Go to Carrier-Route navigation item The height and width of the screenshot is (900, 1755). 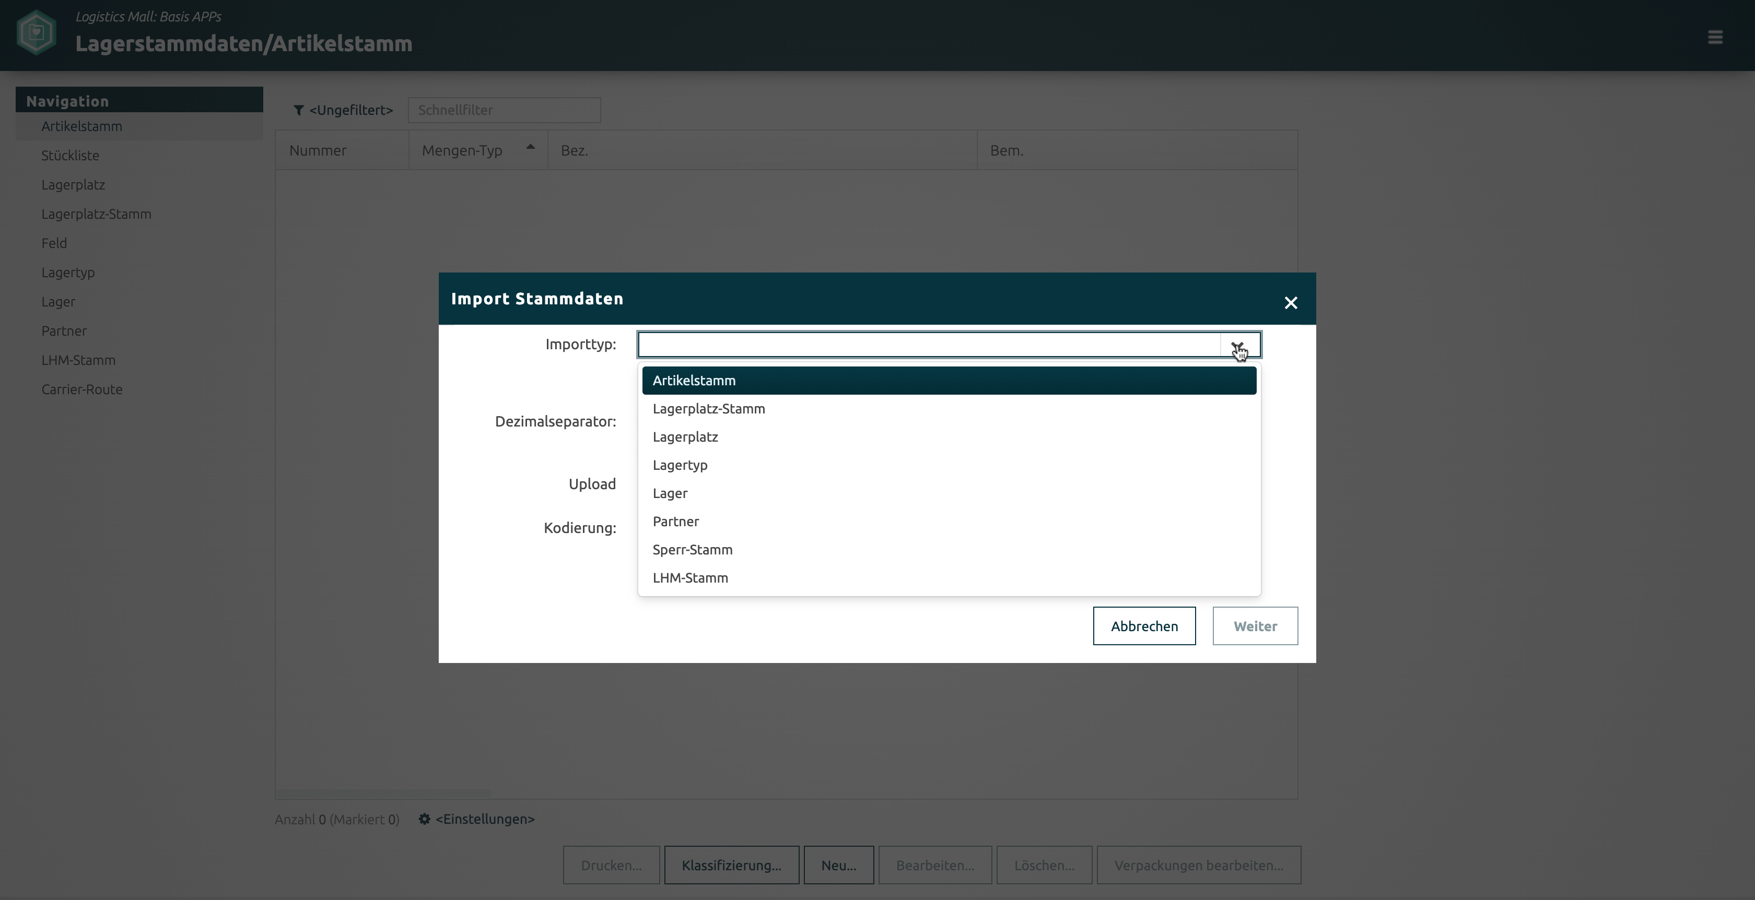[82, 389]
